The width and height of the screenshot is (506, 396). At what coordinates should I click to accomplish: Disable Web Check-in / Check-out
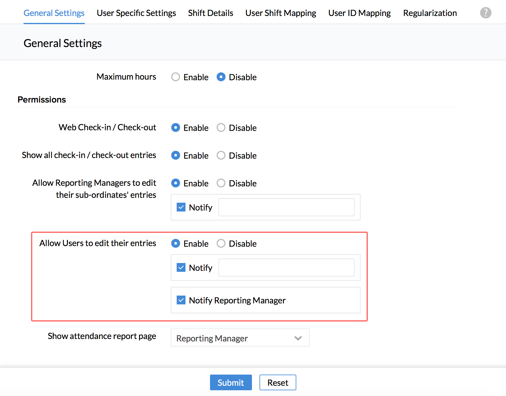(x=221, y=128)
